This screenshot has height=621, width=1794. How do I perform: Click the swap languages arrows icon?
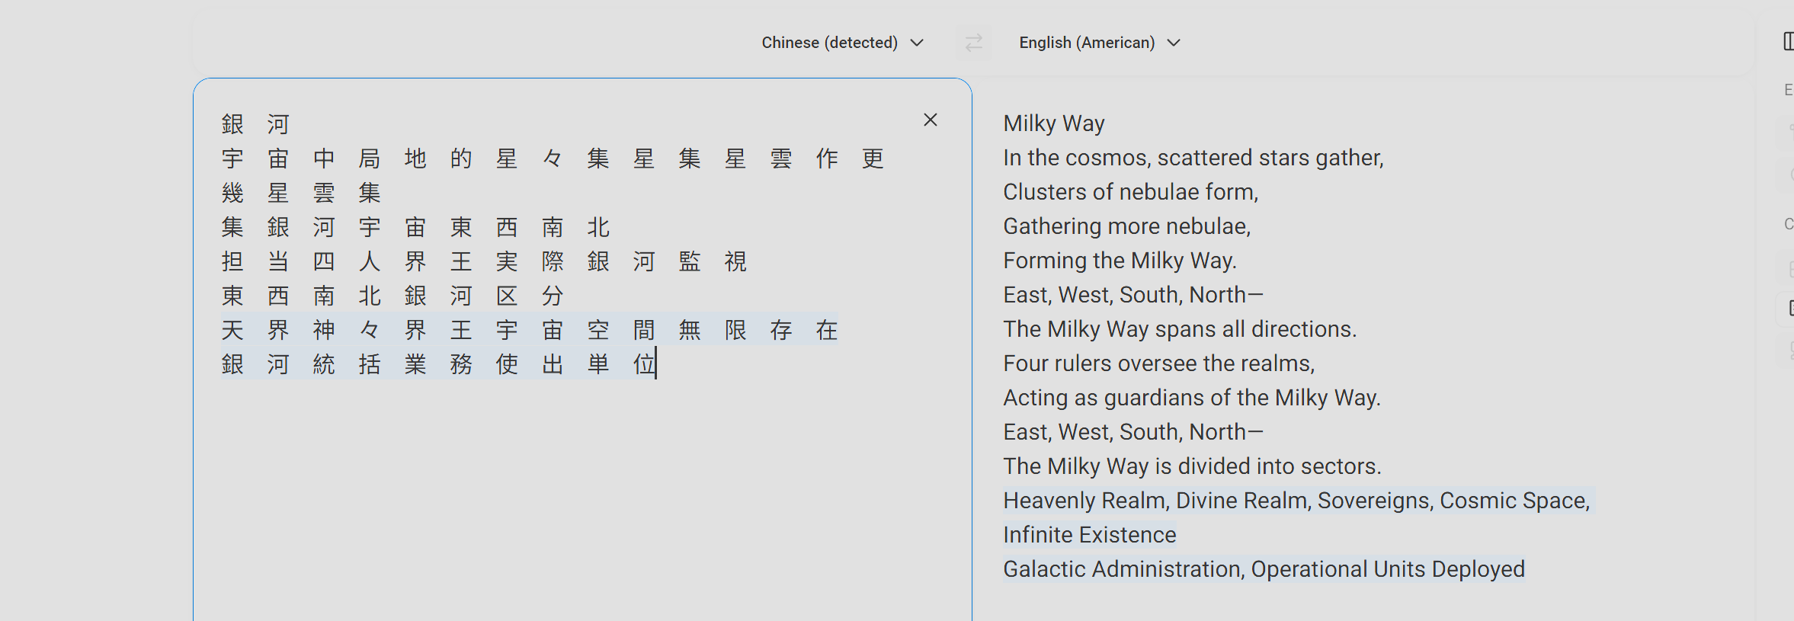973,43
